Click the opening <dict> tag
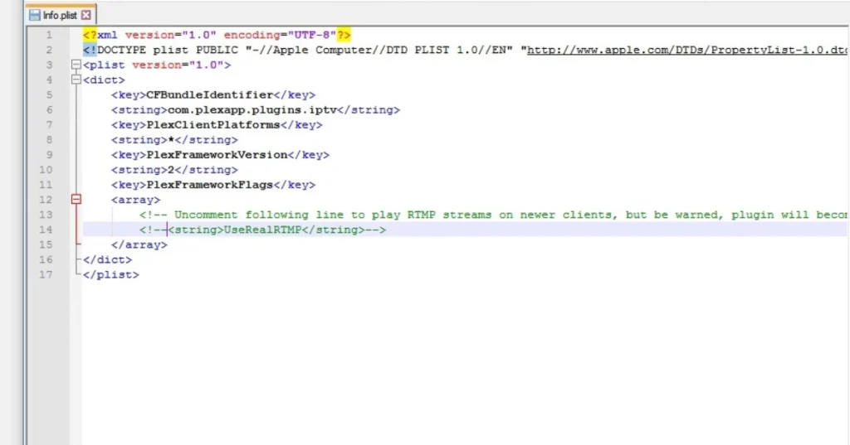850x445 pixels. (104, 80)
